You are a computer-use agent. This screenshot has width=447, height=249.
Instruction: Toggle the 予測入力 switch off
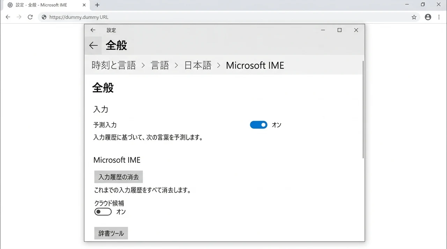click(259, 125)
